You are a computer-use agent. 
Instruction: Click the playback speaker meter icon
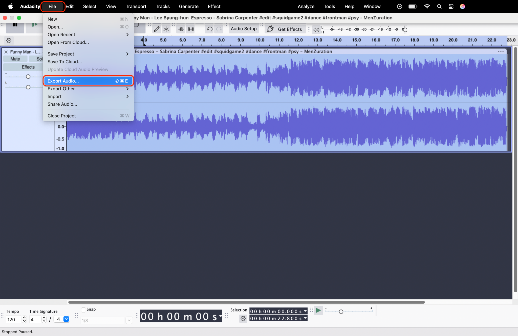click(x=316, y=30)
